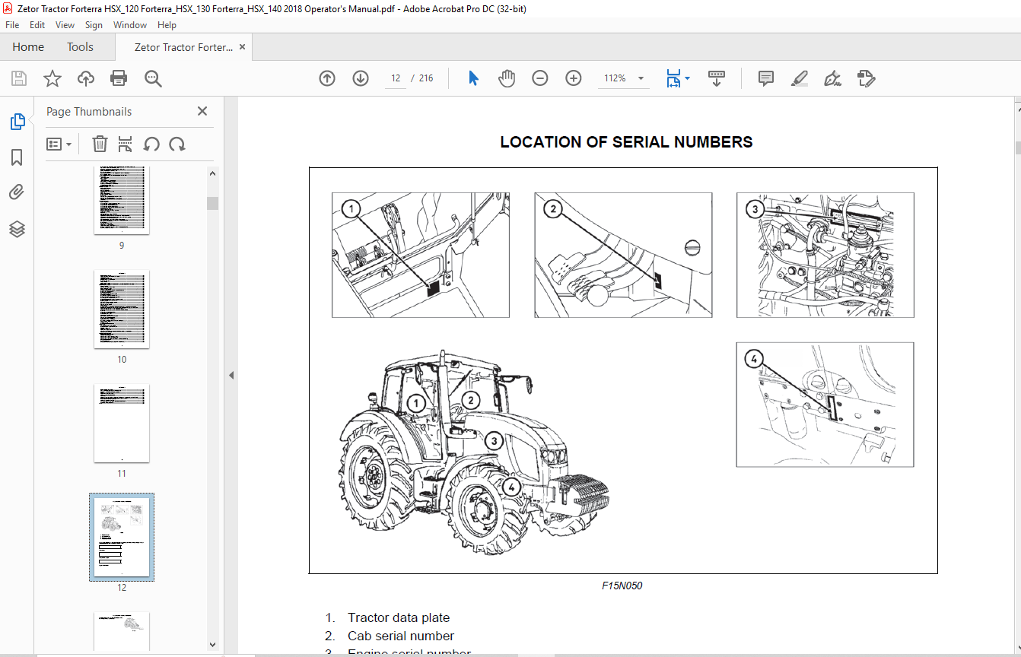Click the fill and sign stamp icon
The image size is (1021, 657).
[866, 78]
